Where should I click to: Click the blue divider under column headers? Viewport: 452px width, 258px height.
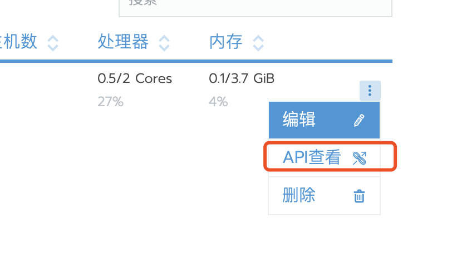195,61
